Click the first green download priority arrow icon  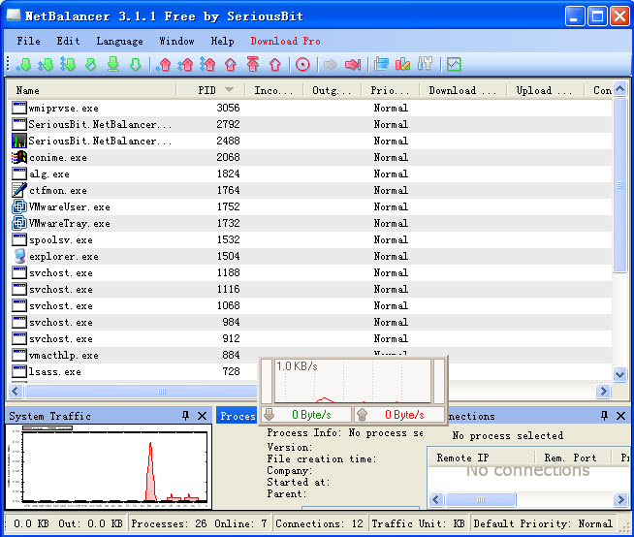tap(24, 65)
